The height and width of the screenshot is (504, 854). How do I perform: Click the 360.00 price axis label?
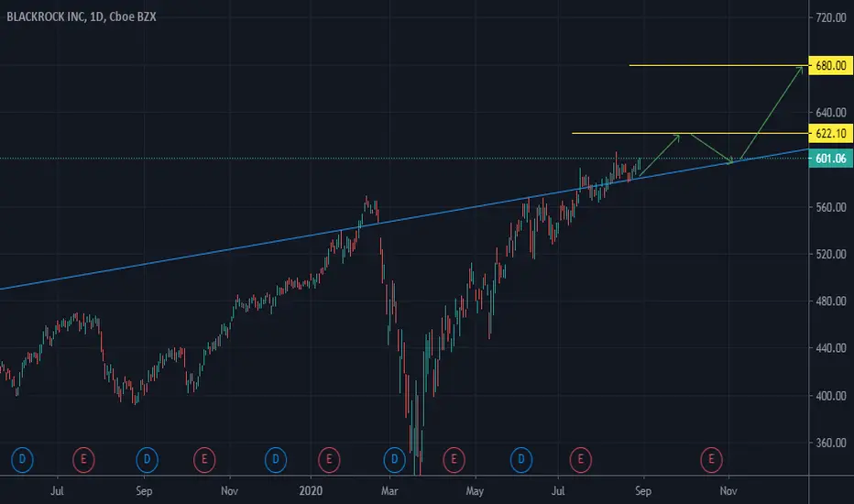pyautogui.click(x=830, y=443)
